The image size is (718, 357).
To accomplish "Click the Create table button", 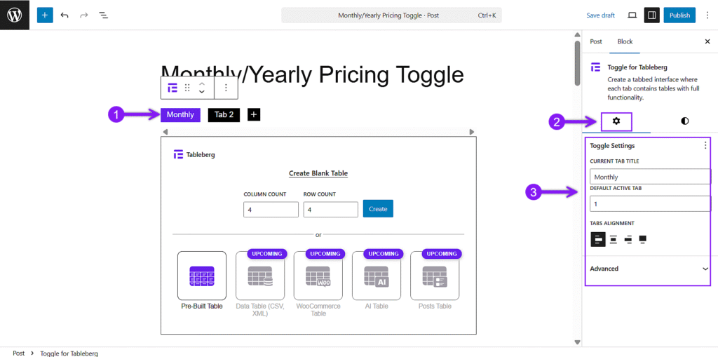I will coord(378,208).
